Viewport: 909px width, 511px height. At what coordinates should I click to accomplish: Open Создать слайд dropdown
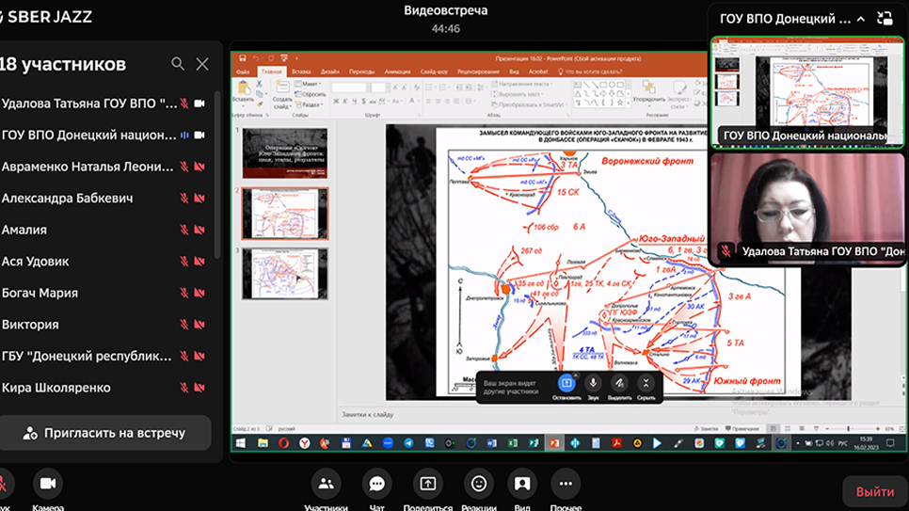pyautogui.click(x=282, y=94)
